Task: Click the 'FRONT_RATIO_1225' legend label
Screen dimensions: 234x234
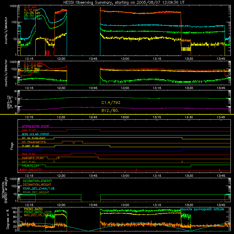Action: coord(38,212)
